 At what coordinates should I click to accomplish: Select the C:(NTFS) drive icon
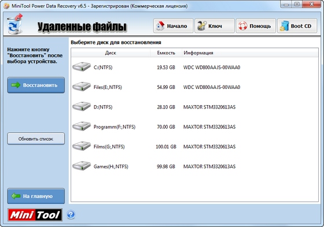(82, 66)
